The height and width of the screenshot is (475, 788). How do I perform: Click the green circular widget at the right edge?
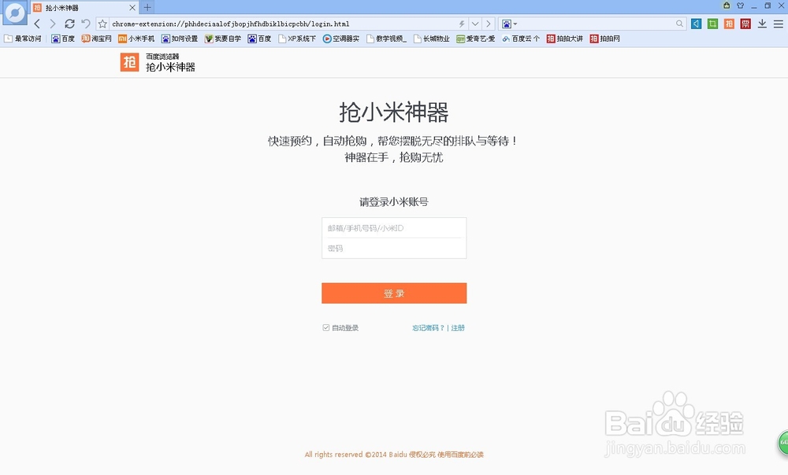point(783,443)
